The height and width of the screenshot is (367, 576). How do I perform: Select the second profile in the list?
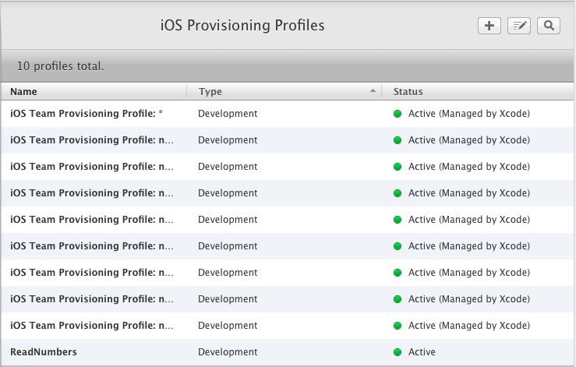(91, 140)
